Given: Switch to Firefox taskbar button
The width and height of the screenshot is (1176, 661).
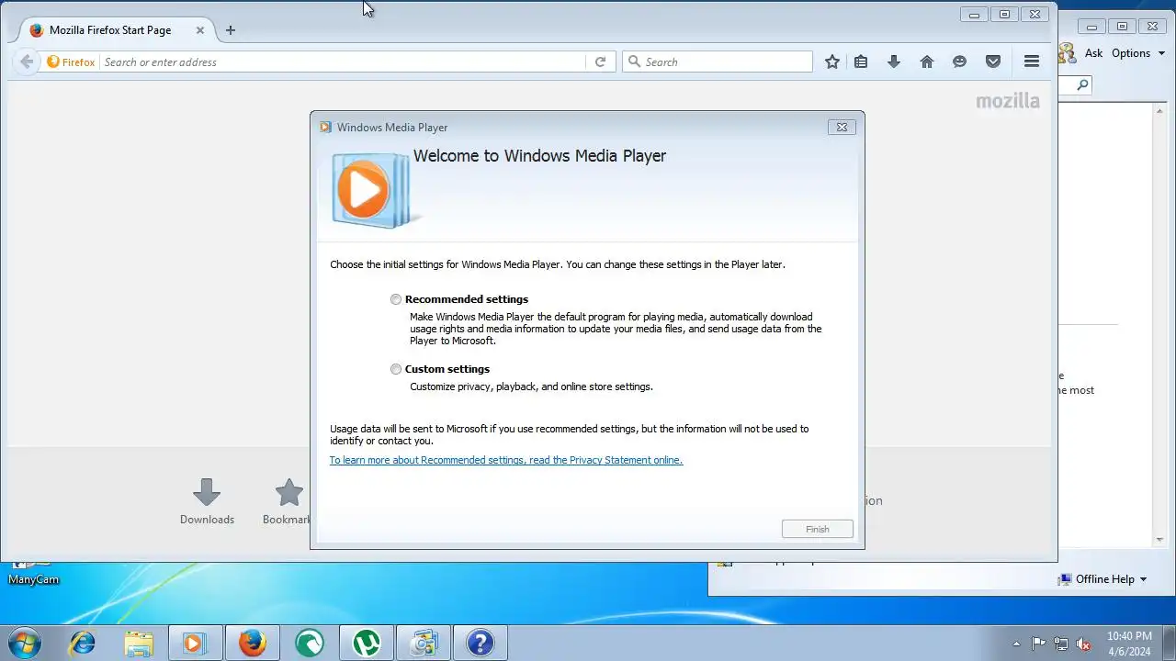Looking at the screenshot, I should click(x=253, y=643).
